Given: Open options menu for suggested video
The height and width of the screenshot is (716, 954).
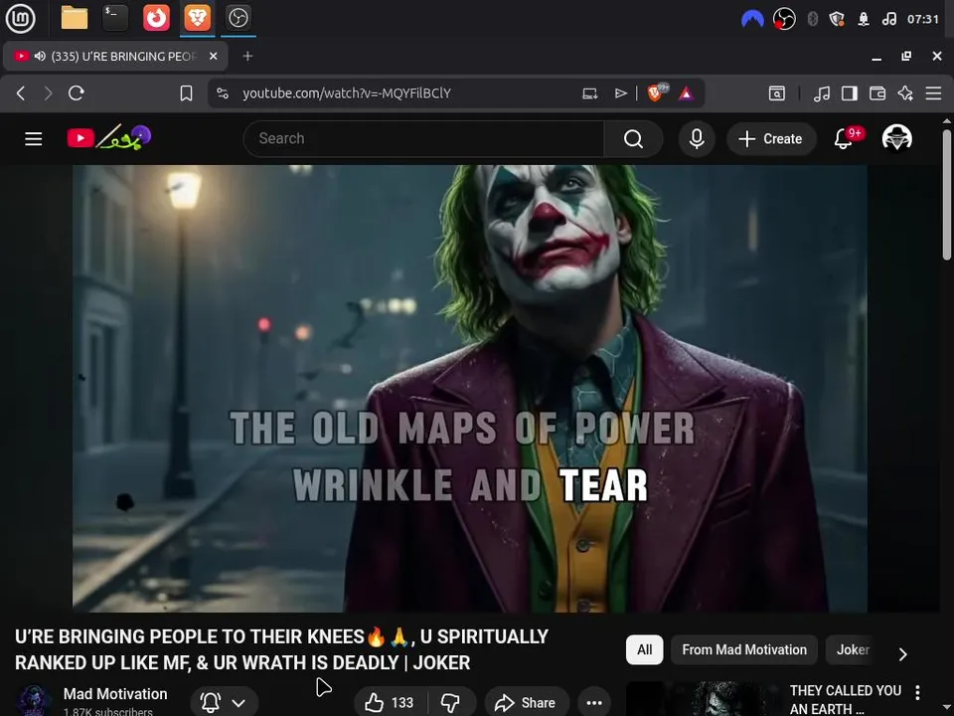Looking at the screenshot, I should [917, 692].
